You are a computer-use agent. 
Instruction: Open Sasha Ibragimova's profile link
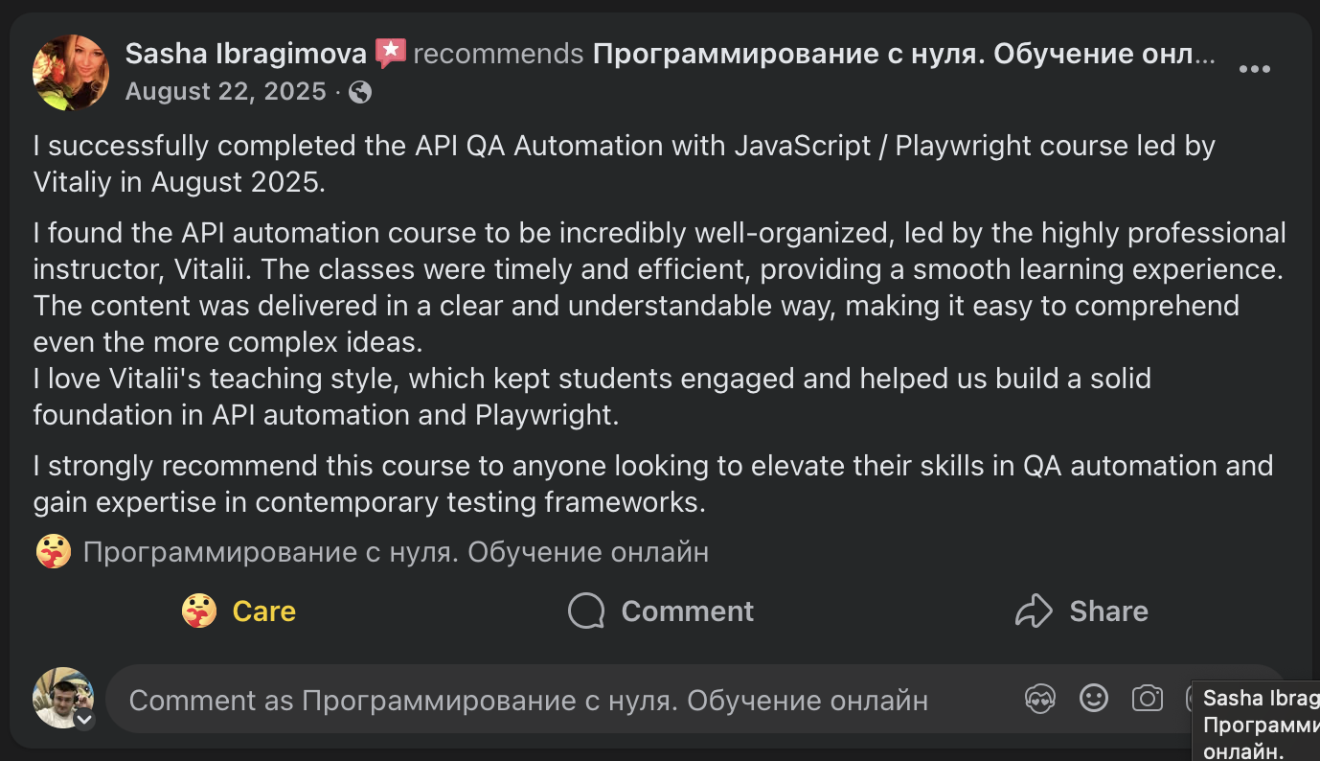245,54
